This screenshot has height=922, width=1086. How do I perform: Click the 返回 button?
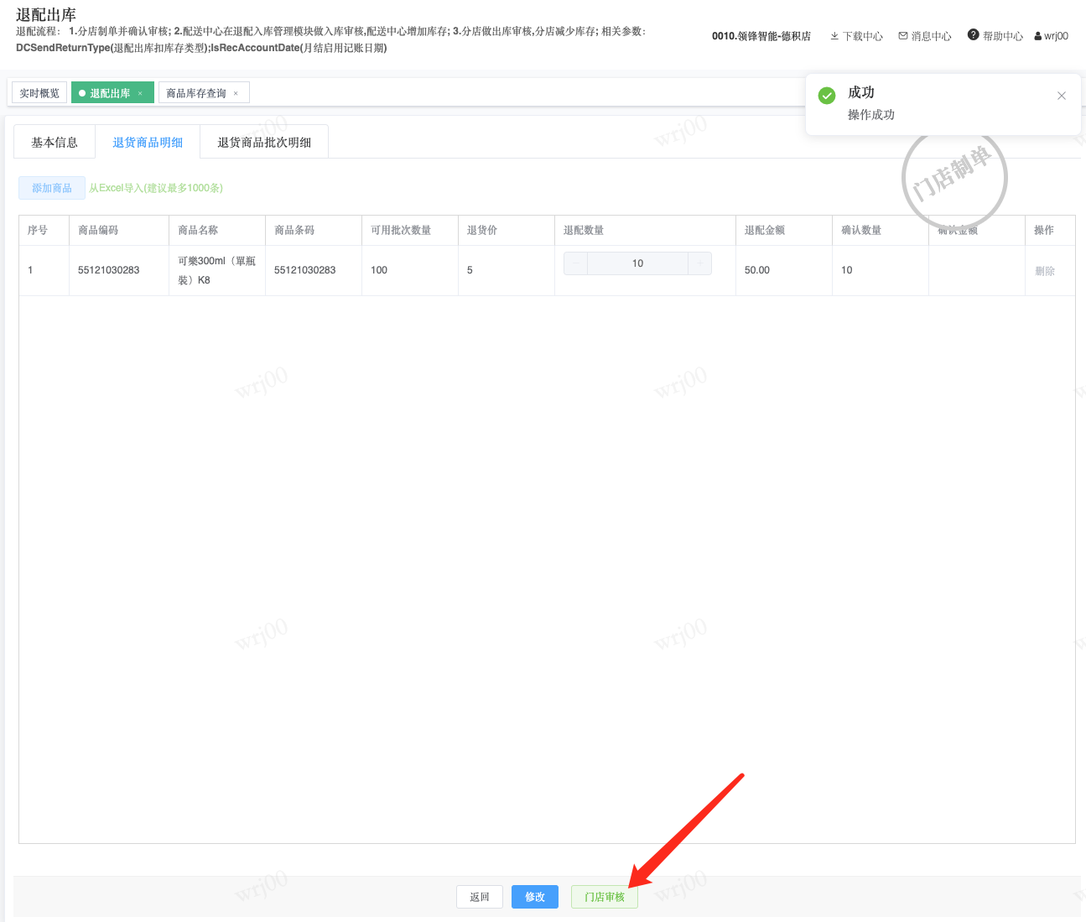coord(480,897)
